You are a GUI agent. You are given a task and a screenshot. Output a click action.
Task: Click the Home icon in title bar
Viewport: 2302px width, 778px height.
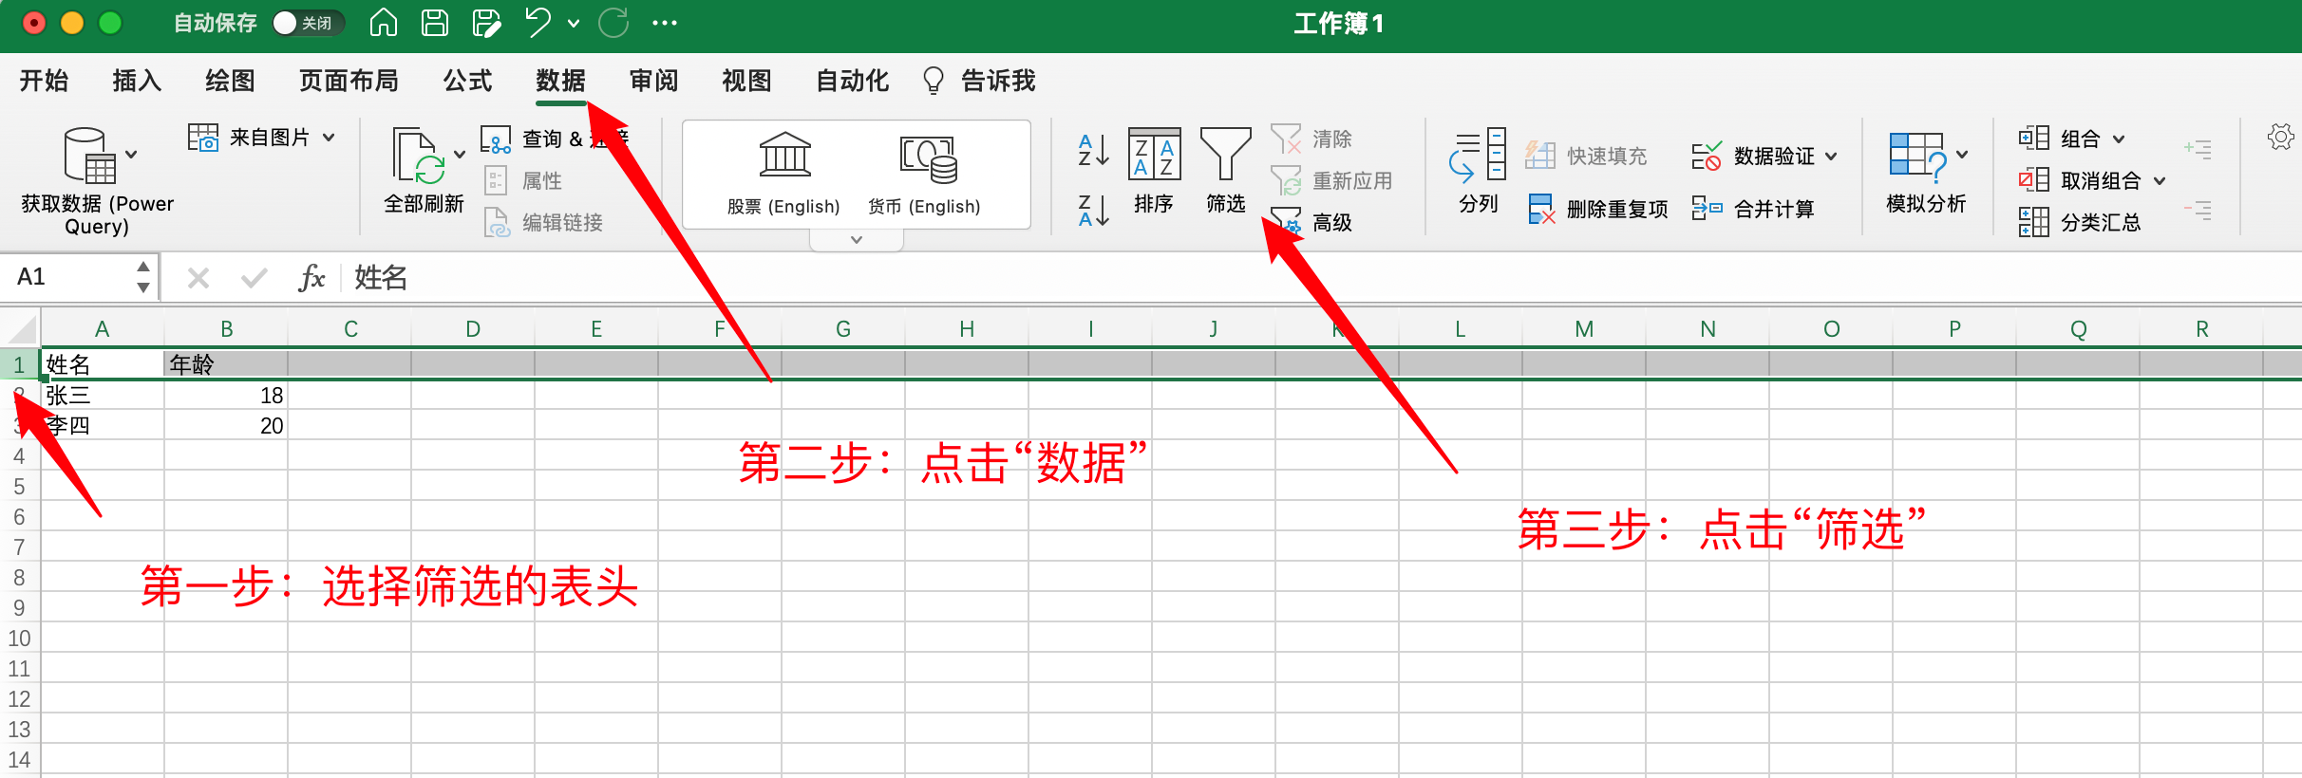click(x=384, y=23)
